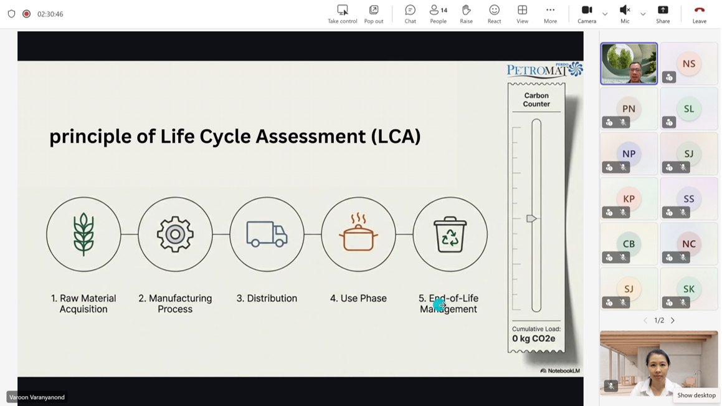The image size is (722, 406).
Task: Click the Carbon Counter slider handle
Action: pos(531,218)
